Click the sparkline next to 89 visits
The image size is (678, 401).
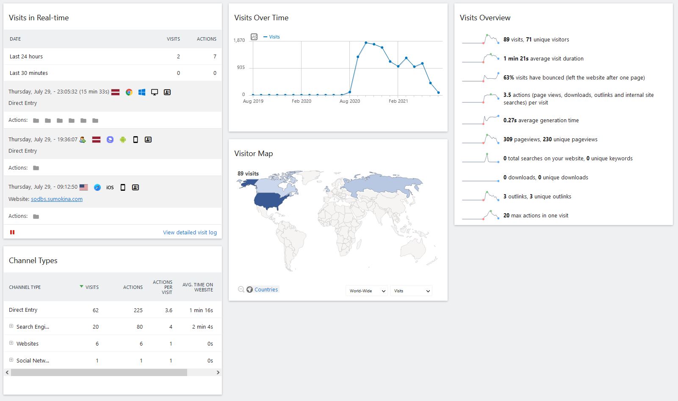point(481,39)
